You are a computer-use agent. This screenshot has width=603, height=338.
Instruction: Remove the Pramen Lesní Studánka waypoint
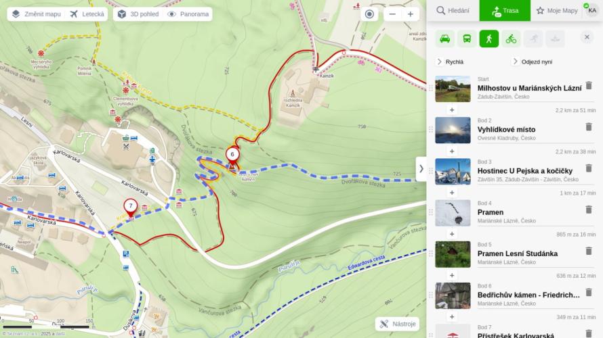pos(588,251)
